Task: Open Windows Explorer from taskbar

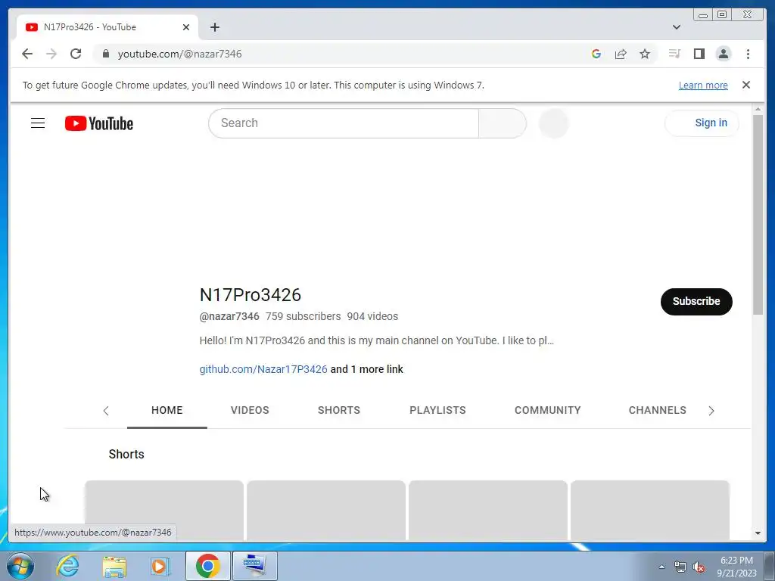Action: (x=114, y=566)
